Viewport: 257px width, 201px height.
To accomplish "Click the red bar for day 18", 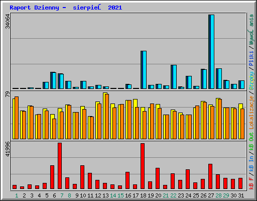I will pos(143,166).
